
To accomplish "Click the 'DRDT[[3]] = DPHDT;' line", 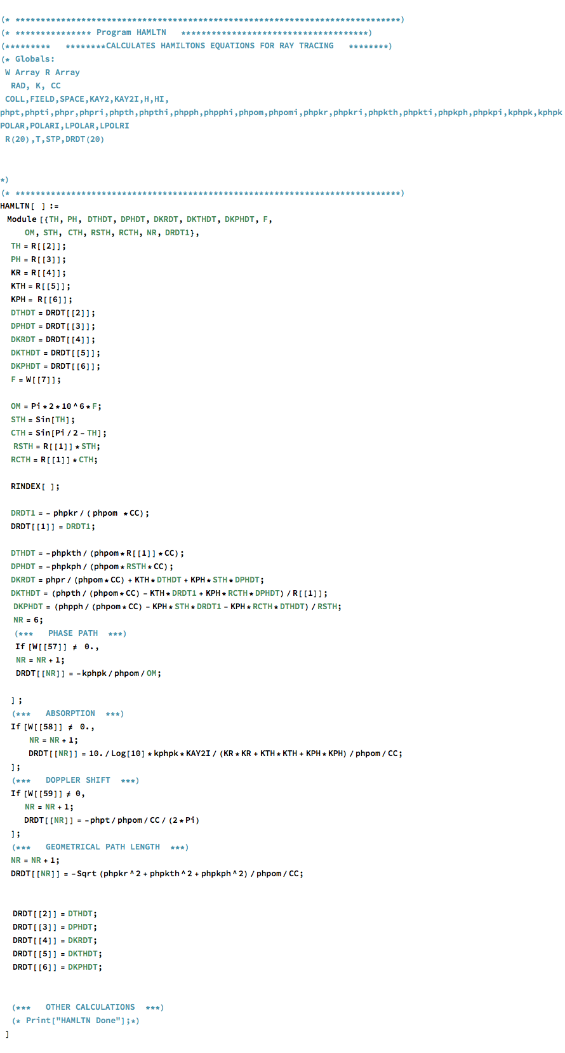I will (55, 927).
